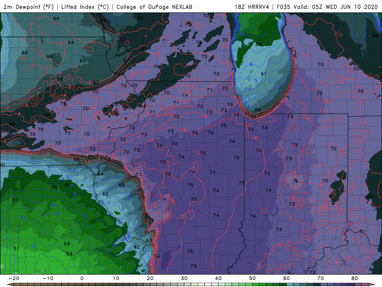Click the 'Lifted Index (°C)' header label
382x287 pixels.
[85, 7]
